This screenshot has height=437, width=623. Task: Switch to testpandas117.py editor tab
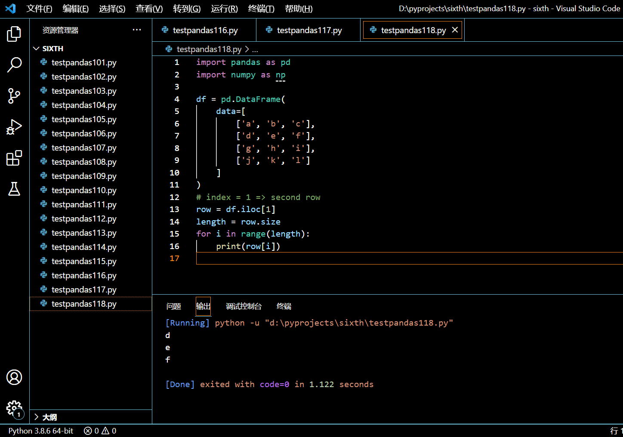tap(308, 30)
